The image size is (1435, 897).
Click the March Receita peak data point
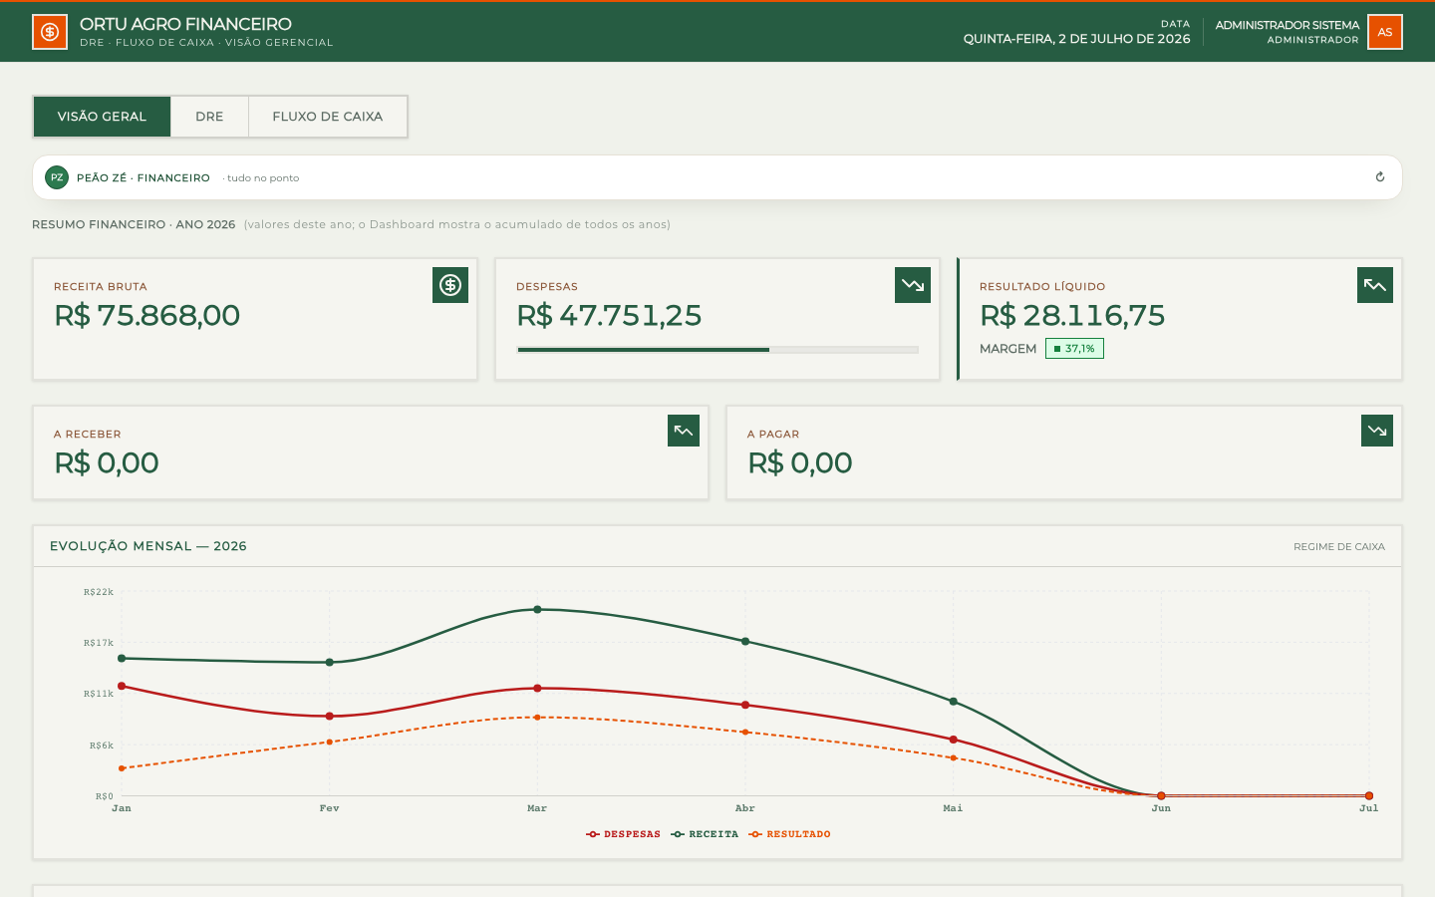point(537,609)
